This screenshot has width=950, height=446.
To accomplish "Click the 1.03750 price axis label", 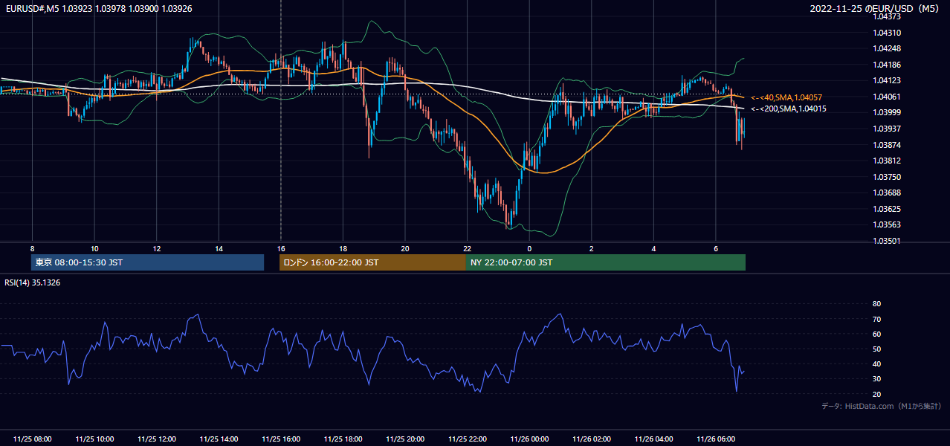I will point(886,177).
